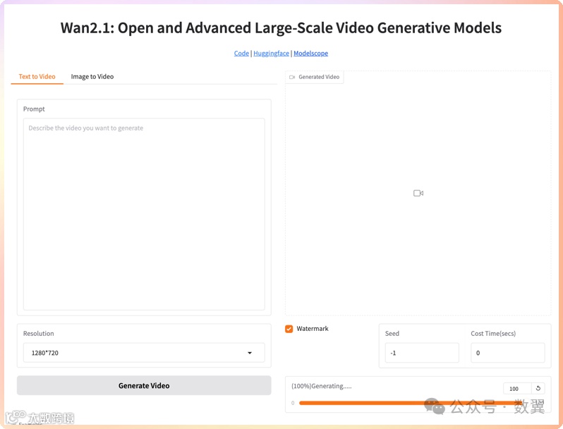Click the "Watermark" label text
Viewport: 563px width, 429px height.
(313, 329)
